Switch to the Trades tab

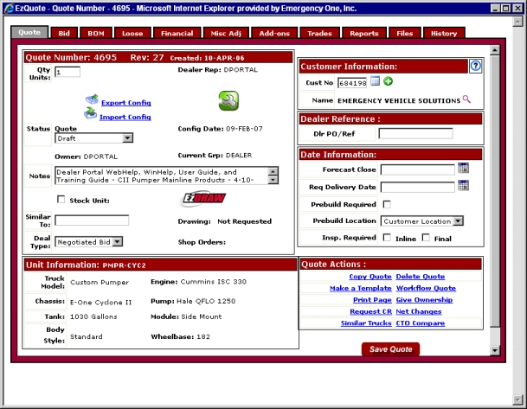pyautogui.click(x=319, y=33)
